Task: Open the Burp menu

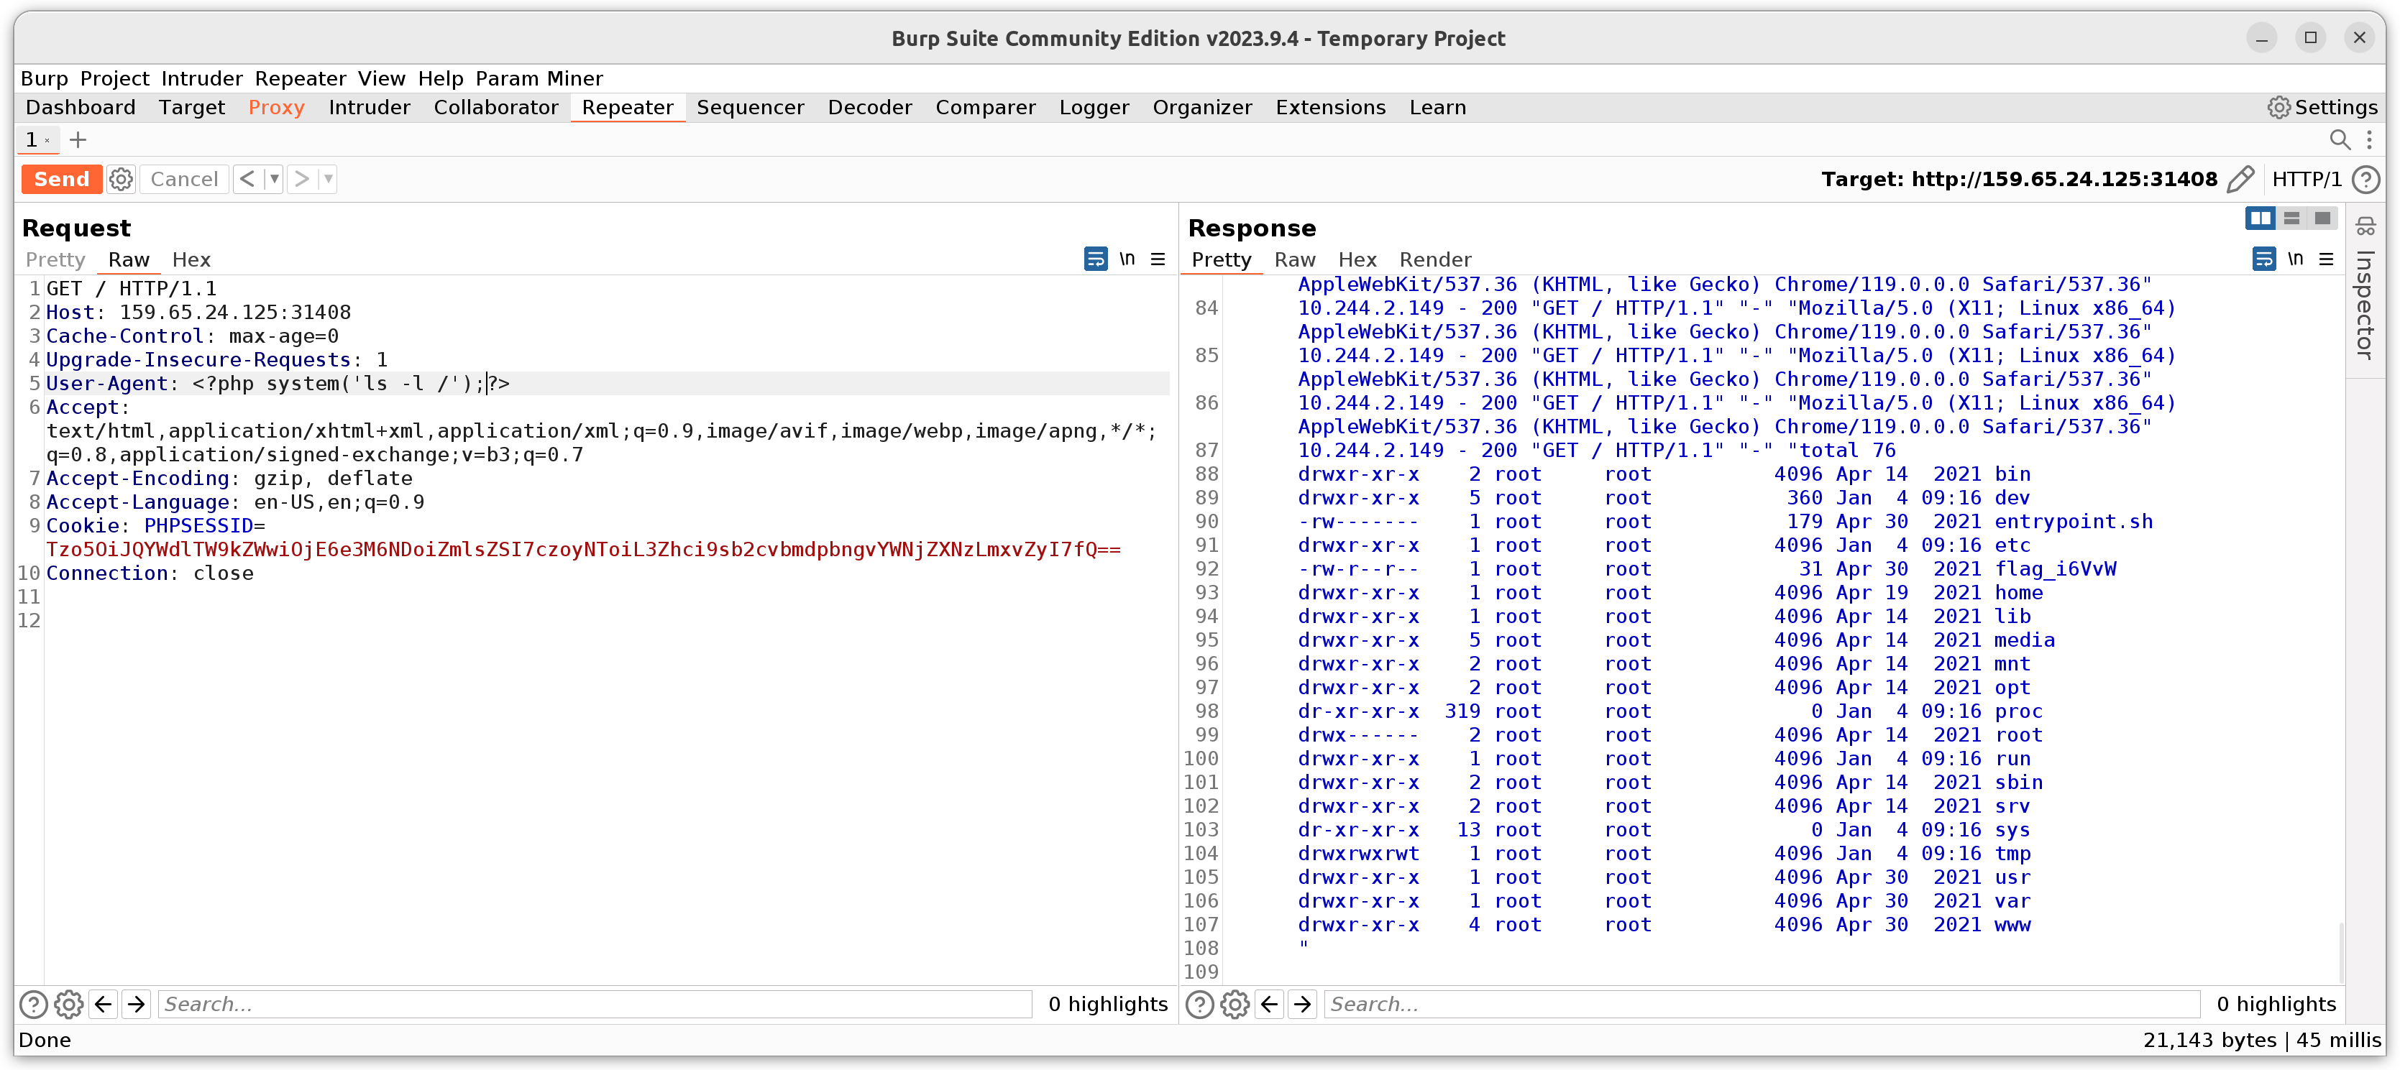Action: point(45,78)
